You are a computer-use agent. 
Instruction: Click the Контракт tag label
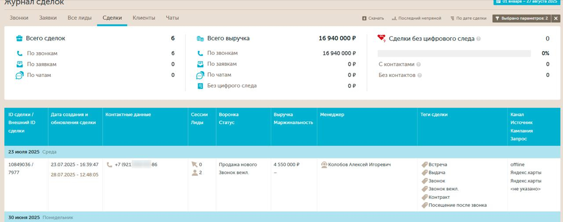pyautogui.click(x=439, y=197)
